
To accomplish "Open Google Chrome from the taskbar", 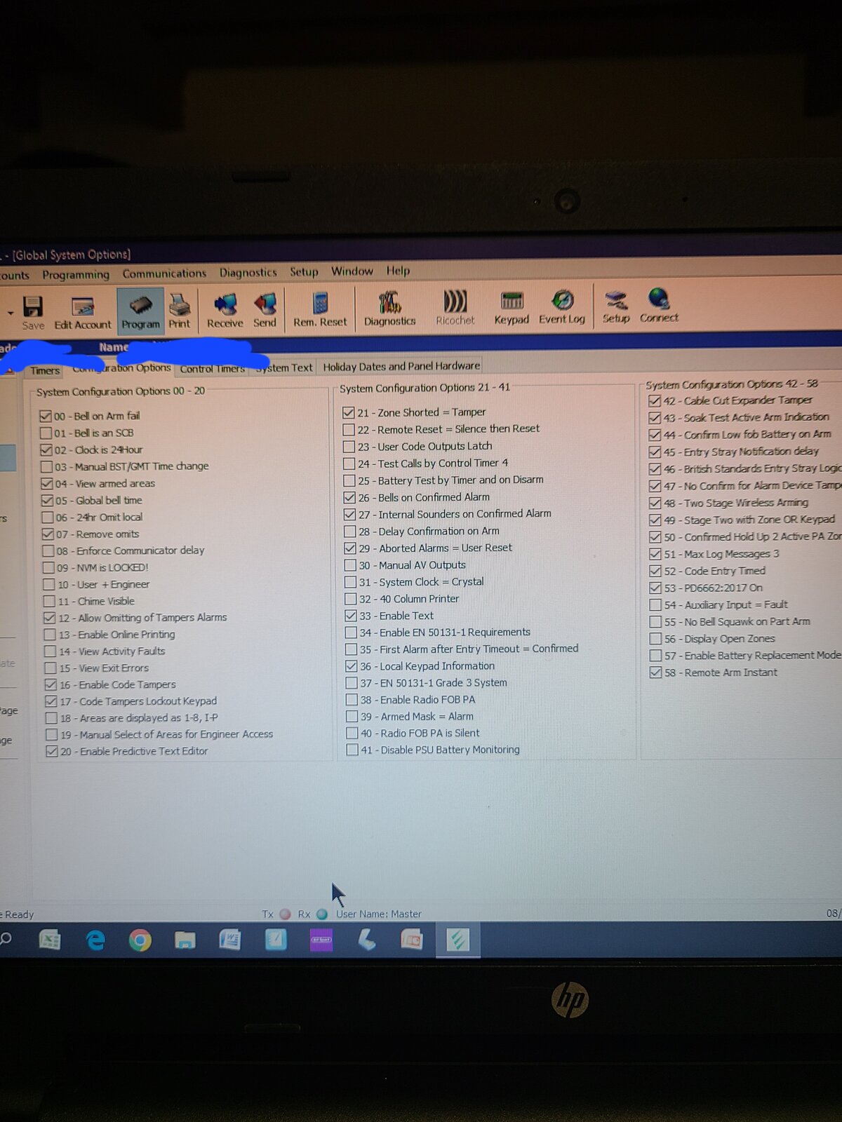I will (x=140, y=940).
